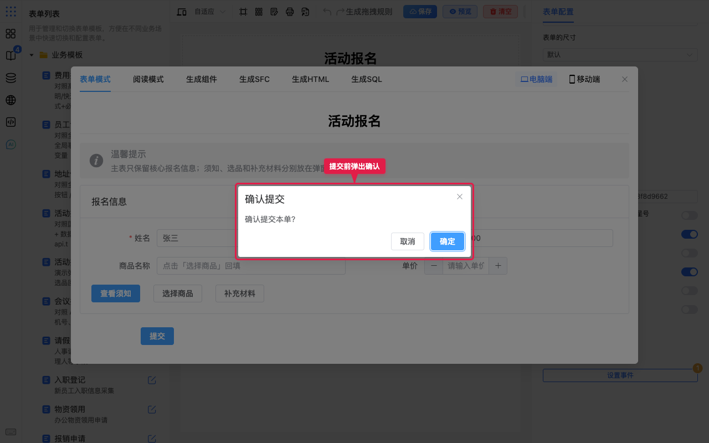Close the 确认提交 dialog with X
Viewport: 709px width, 443px height.
[460, 197]
